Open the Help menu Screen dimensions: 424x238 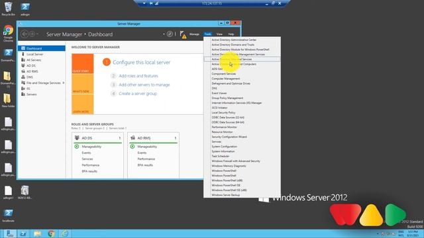[x=231, y=34]
